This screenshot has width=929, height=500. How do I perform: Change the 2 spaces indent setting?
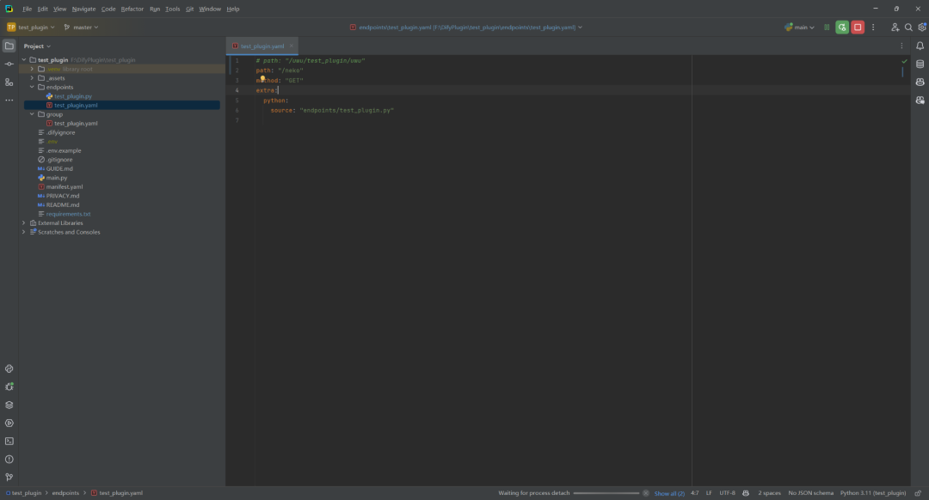tap(769, 493)
